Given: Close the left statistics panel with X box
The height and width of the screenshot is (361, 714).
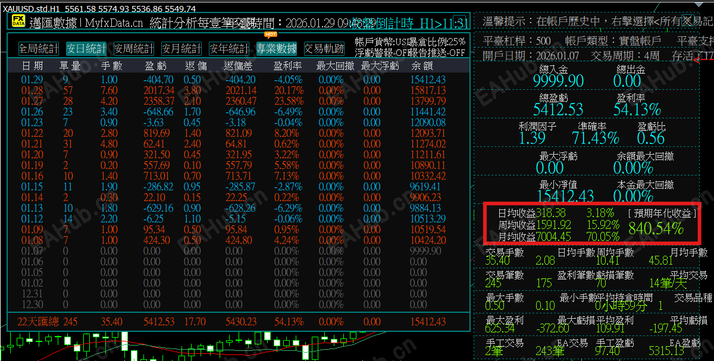Looking at the screenshot, I should click(x=459, y=22).
